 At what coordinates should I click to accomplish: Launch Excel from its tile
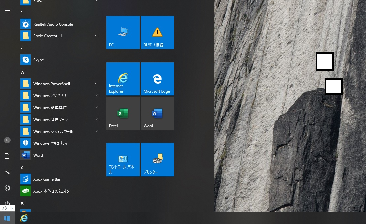click(123, 113)
